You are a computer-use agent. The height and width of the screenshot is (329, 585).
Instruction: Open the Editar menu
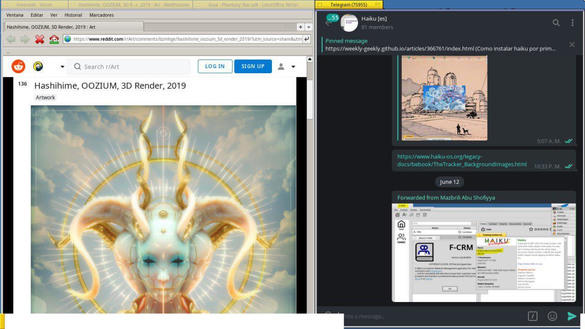click(x=37, y=15)
